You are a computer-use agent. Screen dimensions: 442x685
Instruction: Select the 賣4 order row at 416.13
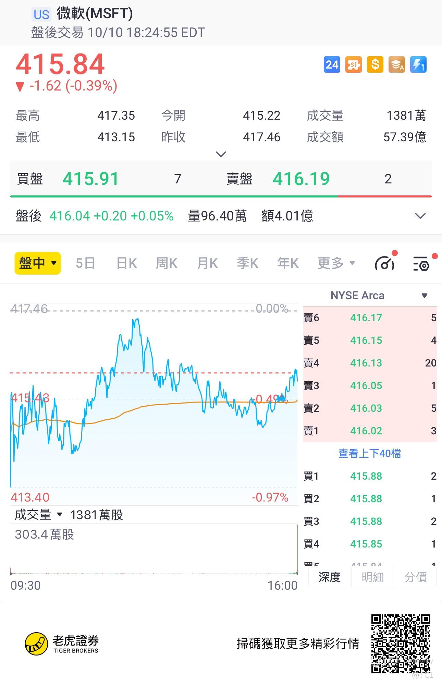click(x=370, y=363)
